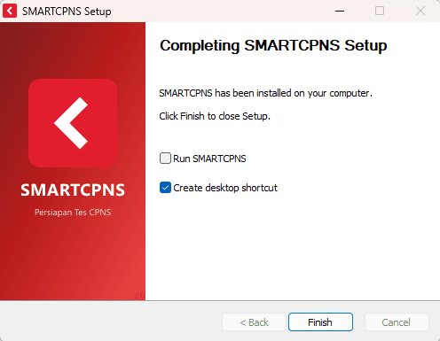
Task: Click the SMARTCPNS Setup title bar text
Action: (67, 12)
